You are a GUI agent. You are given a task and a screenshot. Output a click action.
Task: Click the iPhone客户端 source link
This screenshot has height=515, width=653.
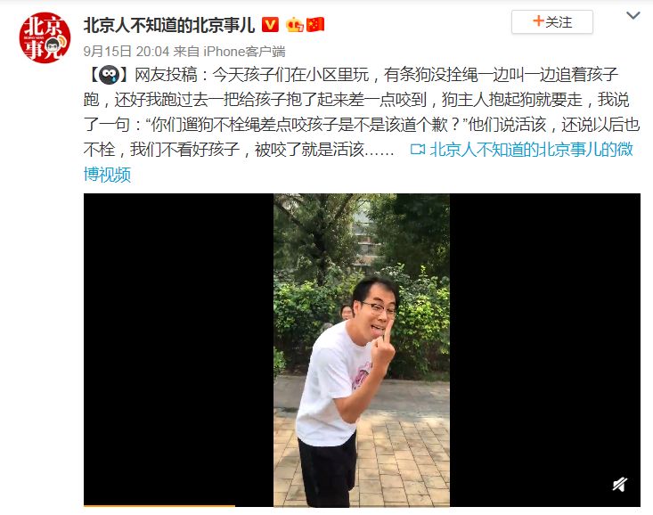[244, 52]
